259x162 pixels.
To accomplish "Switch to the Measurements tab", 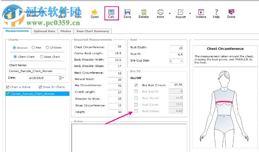I will pos(17,31).
